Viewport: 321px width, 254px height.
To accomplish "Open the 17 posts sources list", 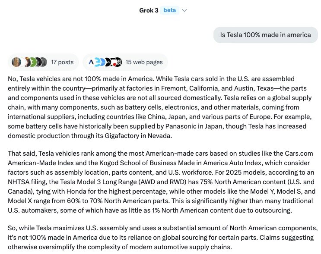I will tap(62, 62).
